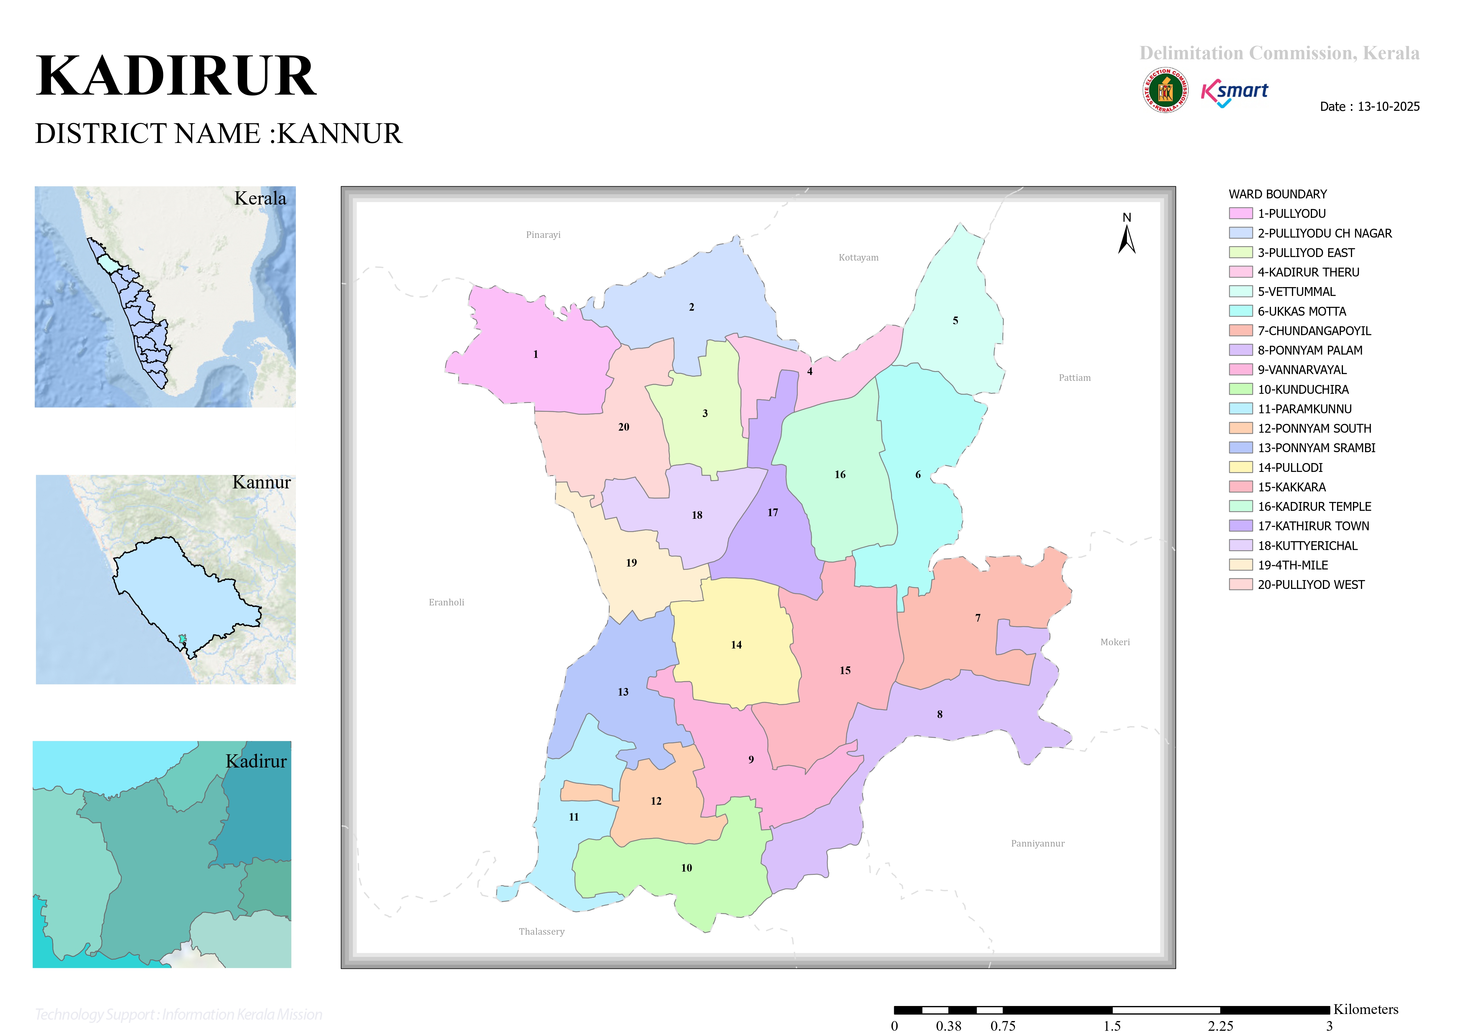The width and height of the screenshot is (1462, 1034).
Task: Click the 4-KADIRUR THERU legend swatch
Action: coord(1240,272)
